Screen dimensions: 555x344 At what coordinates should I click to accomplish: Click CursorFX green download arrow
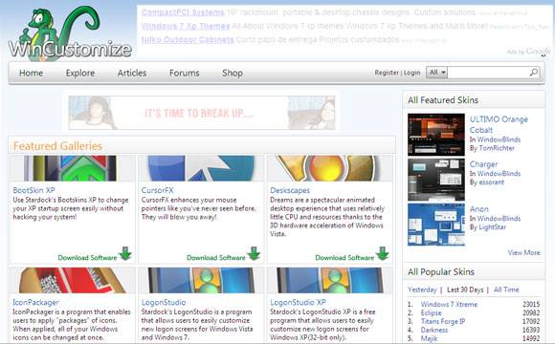click(x=254, y=253)
